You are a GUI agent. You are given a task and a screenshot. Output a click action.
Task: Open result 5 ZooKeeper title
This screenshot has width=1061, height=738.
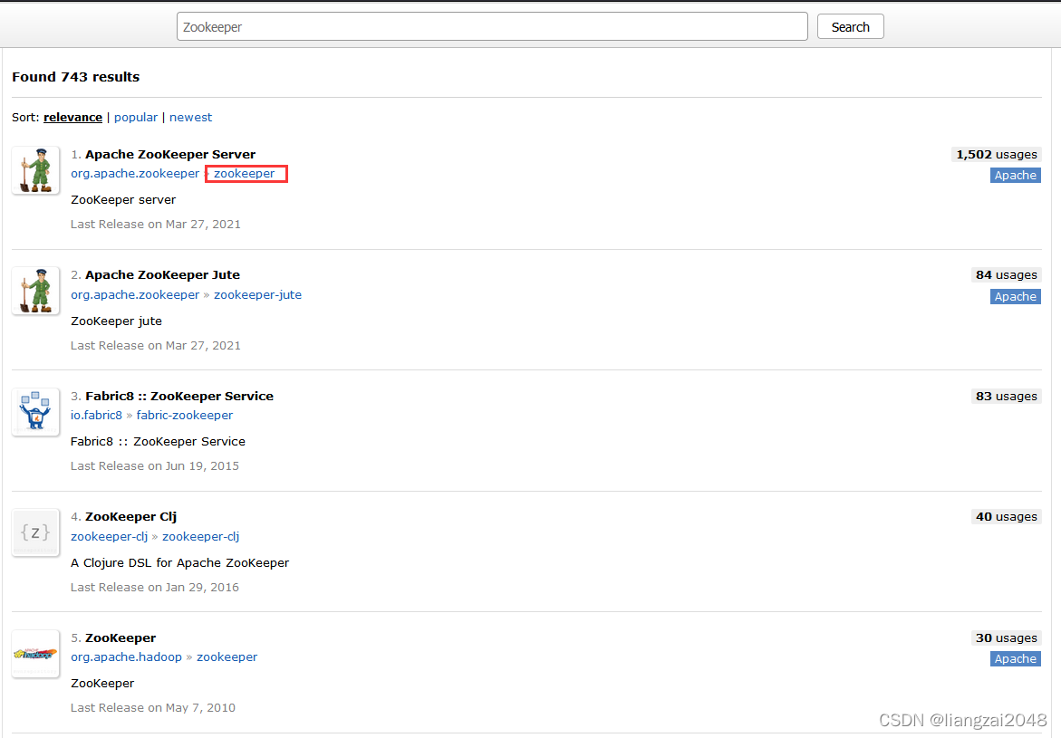pos(121,637)
